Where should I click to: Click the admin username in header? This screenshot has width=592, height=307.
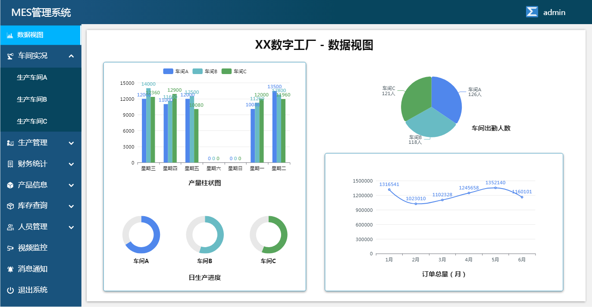pos(554,12)
